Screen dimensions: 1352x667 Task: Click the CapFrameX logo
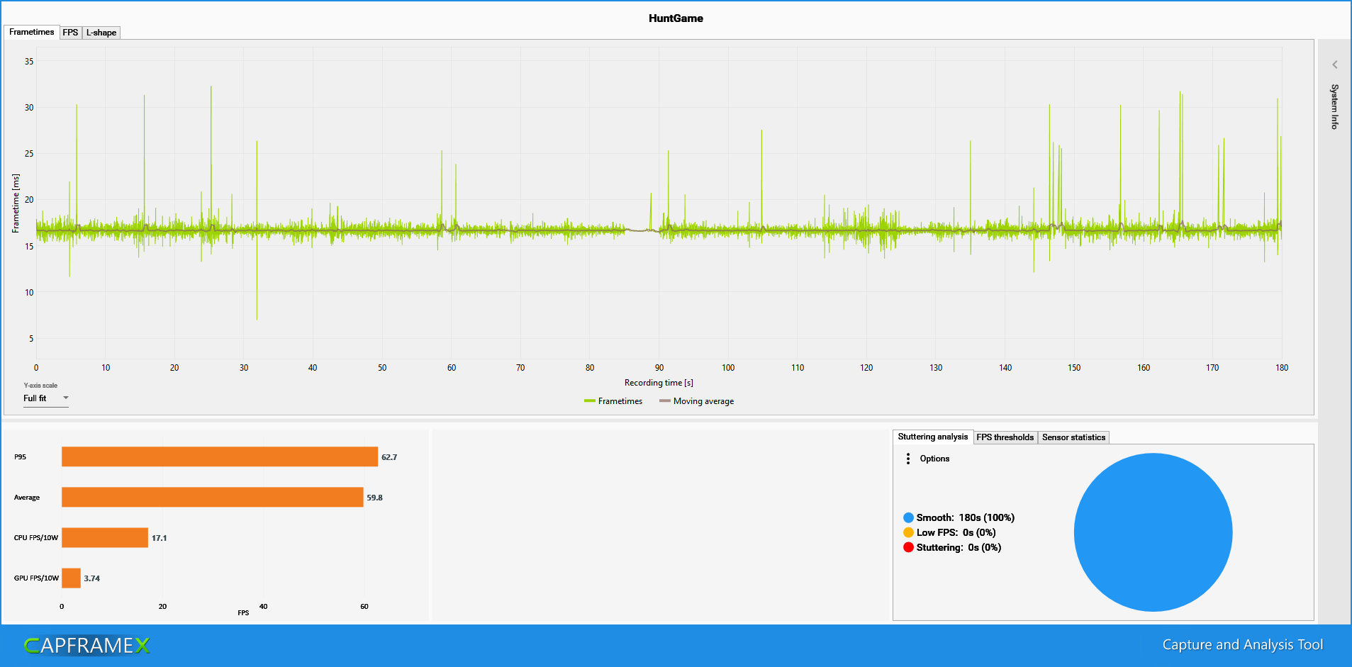coord(86,645)
